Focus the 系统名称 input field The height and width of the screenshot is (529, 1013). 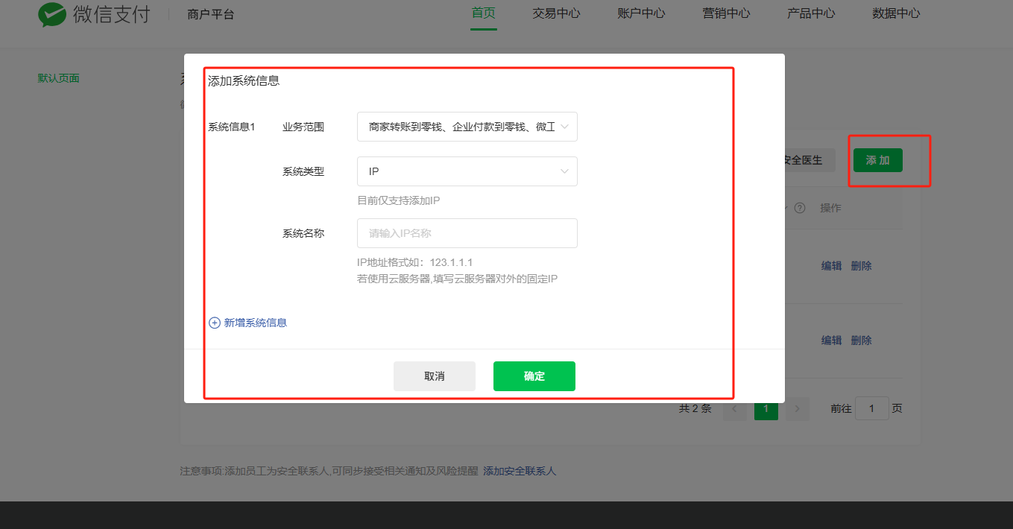pyautogui.click(x=467, y=233)
